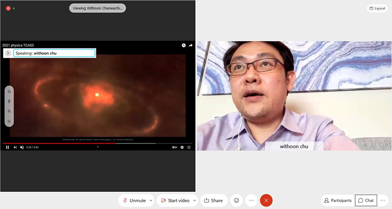Click the Share content button
Image resolution: width=392 pixels, height=209 pixels.
point(213,200)
